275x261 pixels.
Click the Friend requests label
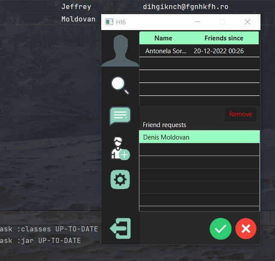coord(164,125)
